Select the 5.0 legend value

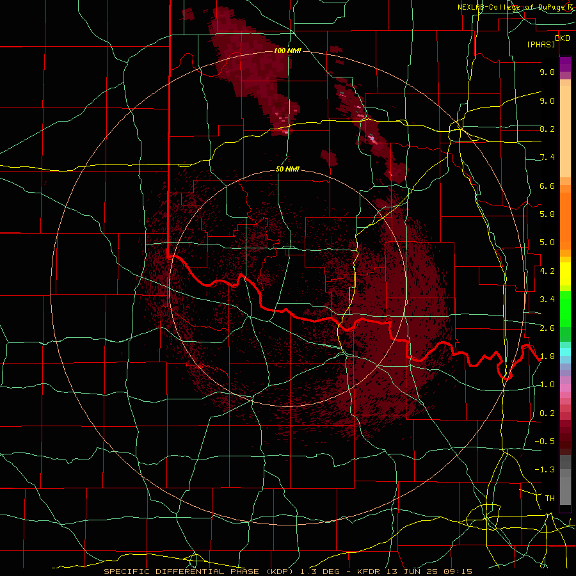point(547,243)
